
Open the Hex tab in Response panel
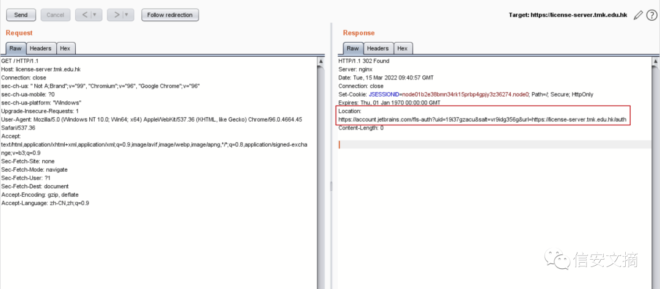click(403, 48)
